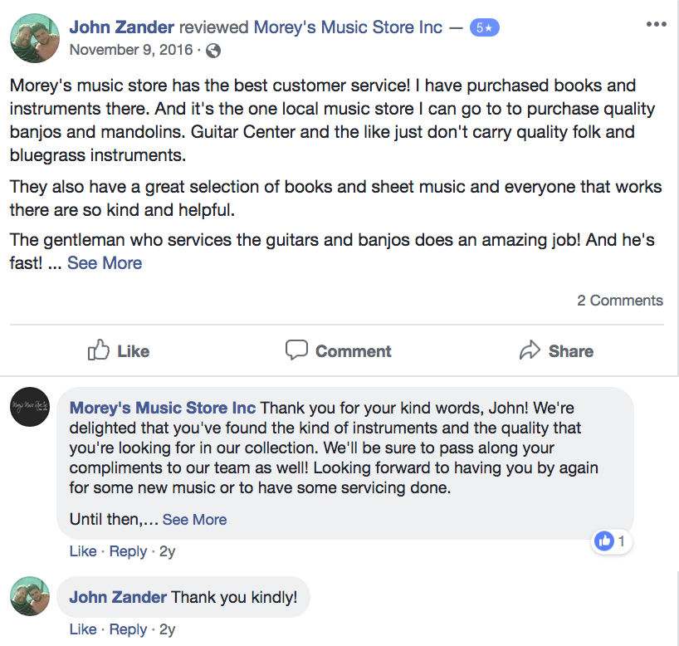Click the 5-star rating badge

point(484,27)
